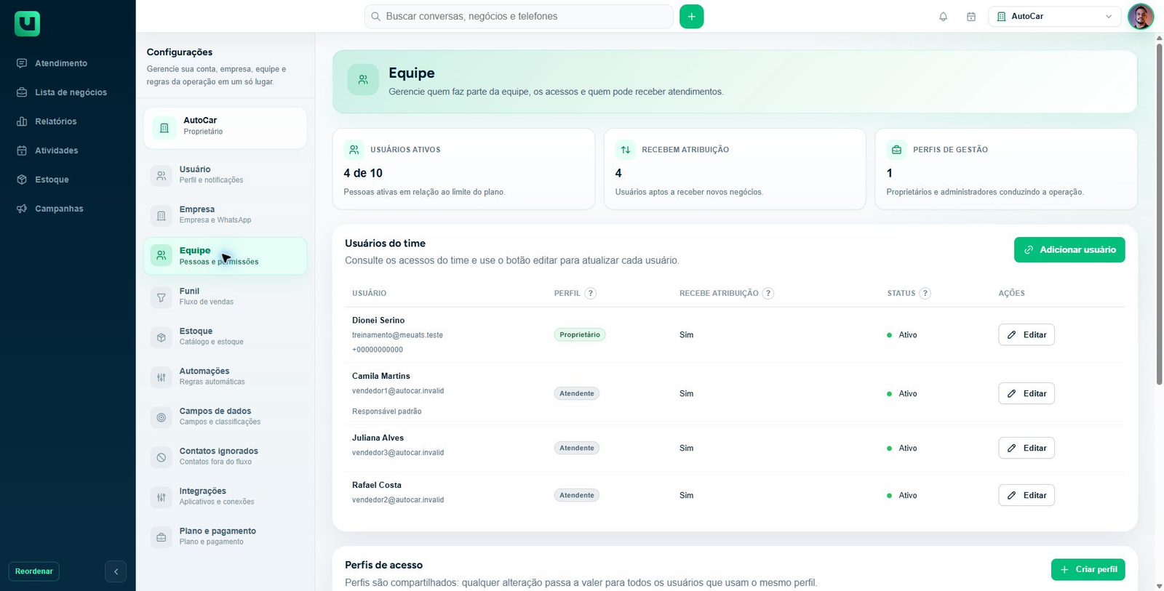Screen dimensions: 1164x591
Task: Open Estoque Catálogo e estoque settings
Action: [225, 336]
